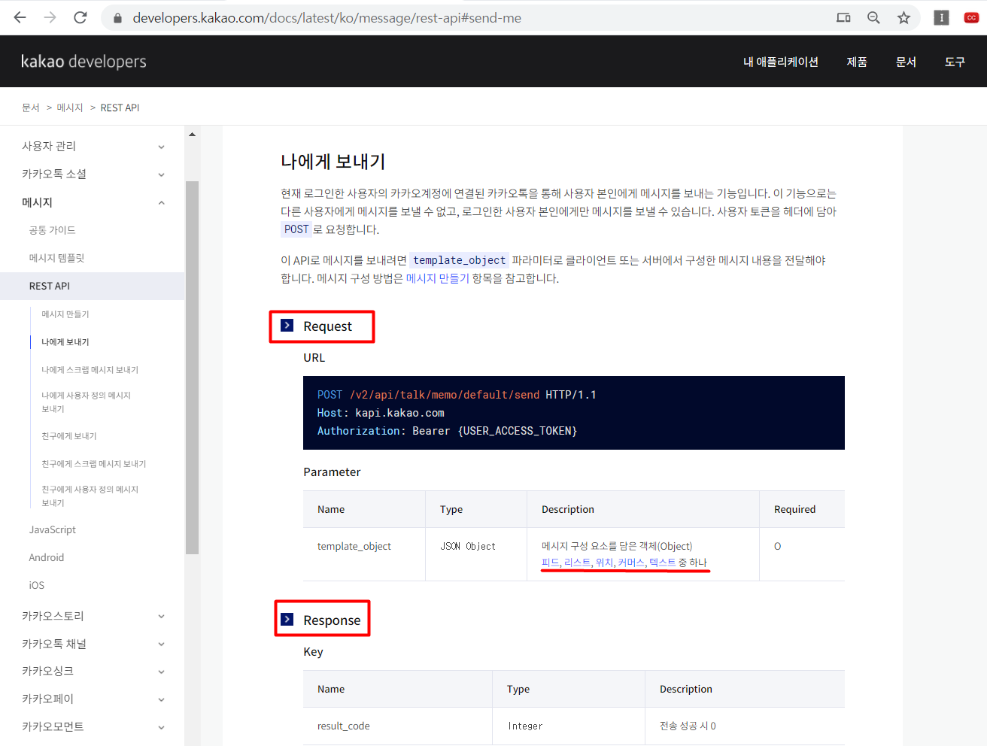Open the cast/device icon in the address bar

pyautogui.click(x=843, y=17)
